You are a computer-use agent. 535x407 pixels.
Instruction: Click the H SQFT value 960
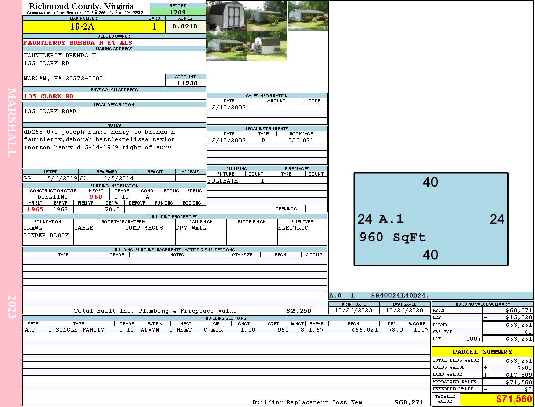[x=96, y=197]
